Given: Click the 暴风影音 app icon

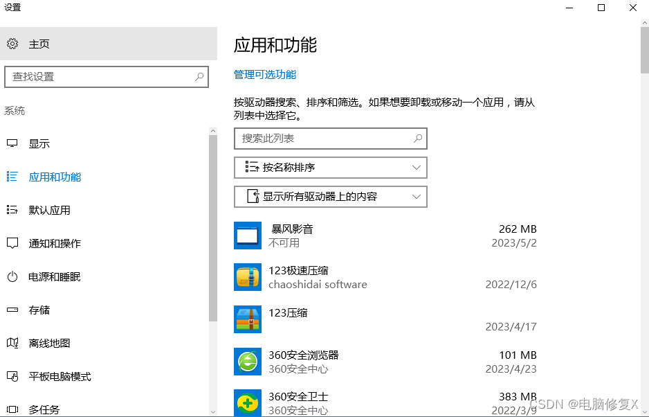Looking at the screenshot, I should coord(248,236).
